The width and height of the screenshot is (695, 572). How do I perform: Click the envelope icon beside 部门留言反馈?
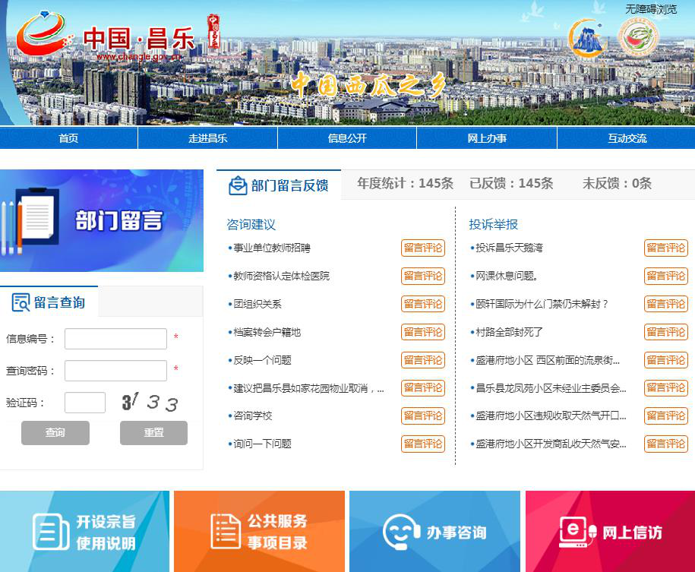(238, 185)
